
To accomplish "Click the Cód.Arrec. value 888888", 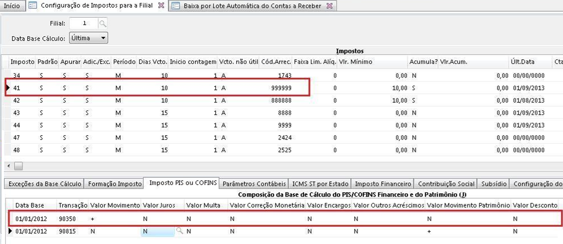I will pyautogui.click(x=281, y=100).
